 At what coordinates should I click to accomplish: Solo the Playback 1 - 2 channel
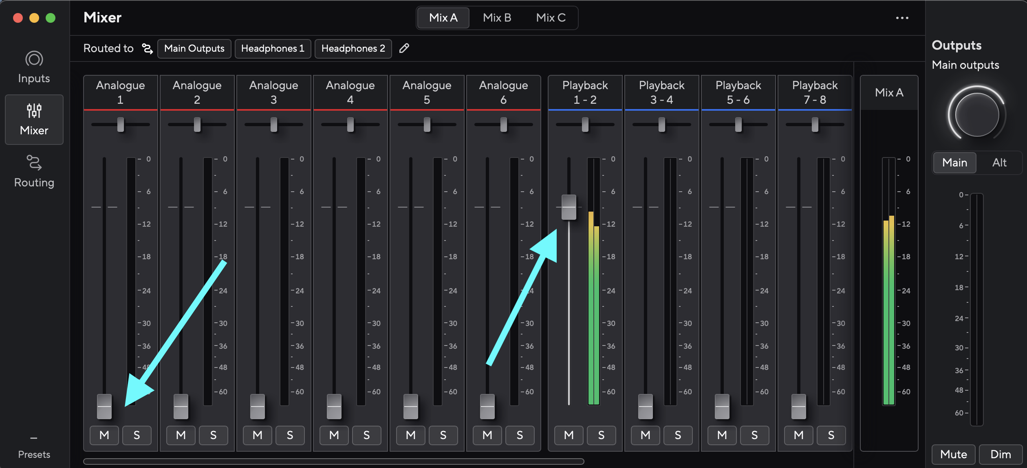pyautogui.click(x=601, y=435)
